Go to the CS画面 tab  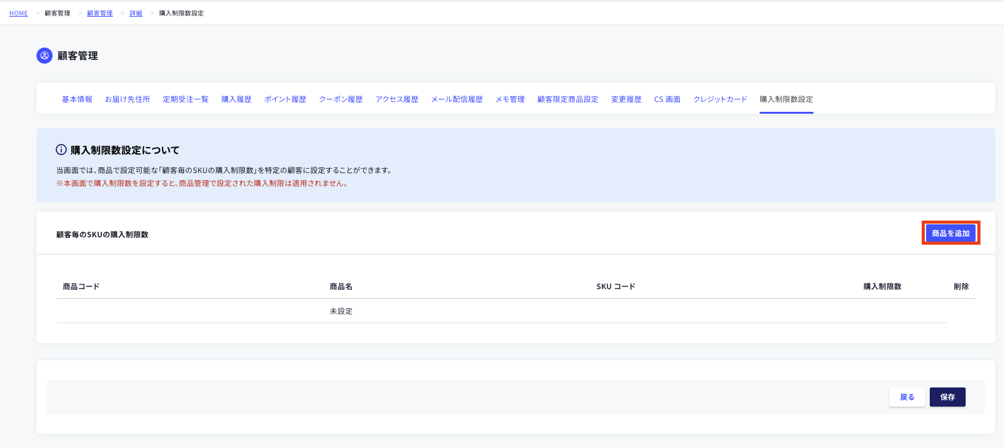tap(667, 99)
